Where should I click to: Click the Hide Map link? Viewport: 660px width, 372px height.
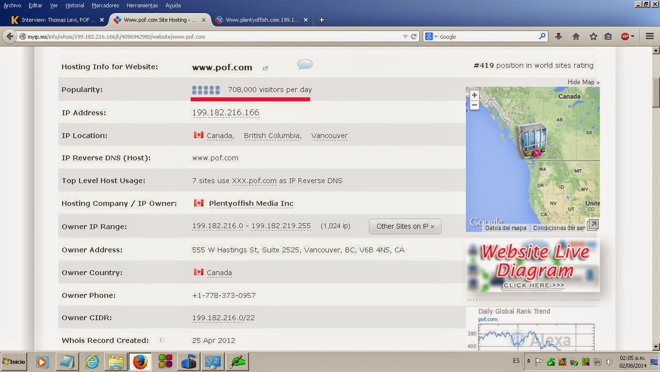(583, 82)
